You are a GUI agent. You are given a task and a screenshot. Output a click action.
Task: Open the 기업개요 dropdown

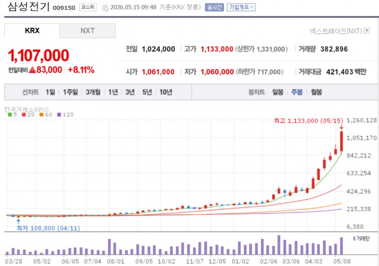pyautogui.click(x=241, y=7)
